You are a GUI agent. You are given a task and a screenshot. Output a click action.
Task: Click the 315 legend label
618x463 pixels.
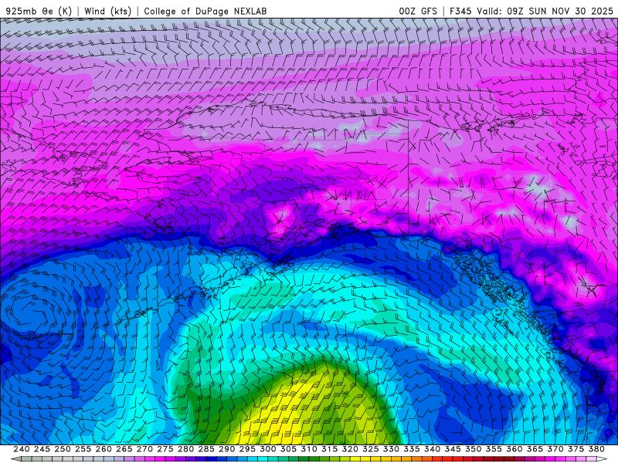(x=330, y=449)
